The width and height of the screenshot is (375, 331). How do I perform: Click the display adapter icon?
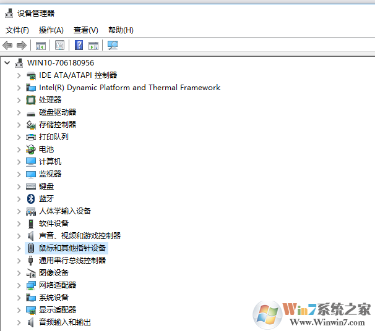click(31, 310)
